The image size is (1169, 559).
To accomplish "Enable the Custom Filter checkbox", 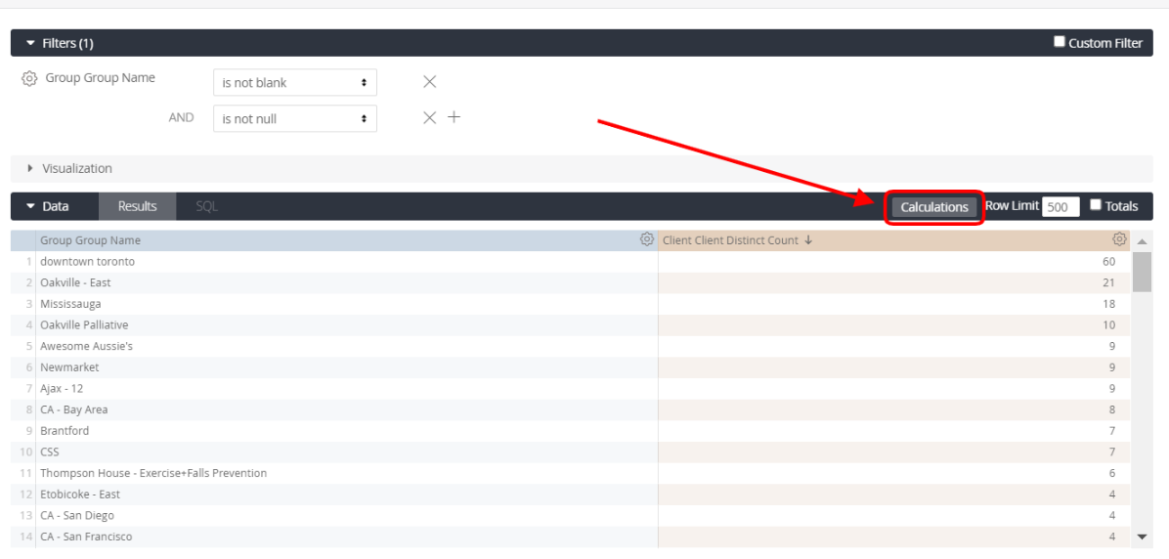I will [x=1060, y=42].
